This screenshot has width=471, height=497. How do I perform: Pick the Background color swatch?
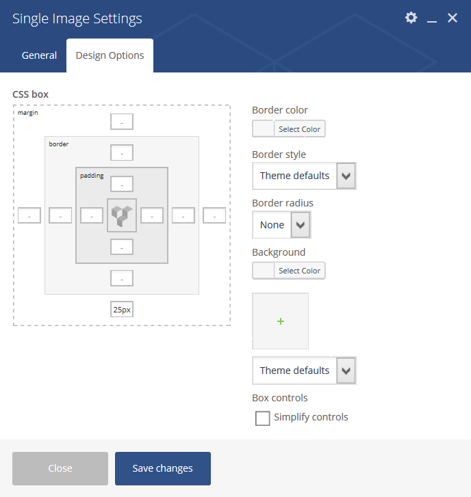[x=263, y=271]
